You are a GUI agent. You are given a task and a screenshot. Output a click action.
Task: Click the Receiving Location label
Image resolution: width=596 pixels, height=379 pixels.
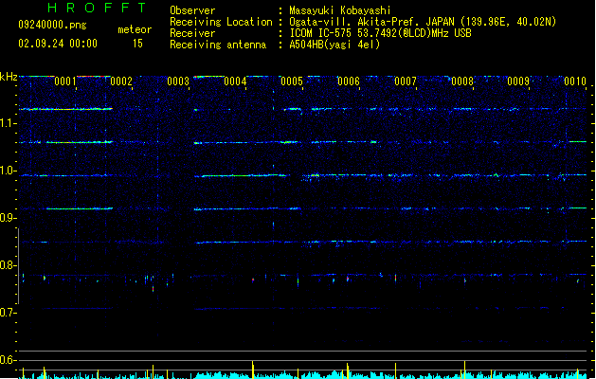pyautogui.click(x=221, y=22)
